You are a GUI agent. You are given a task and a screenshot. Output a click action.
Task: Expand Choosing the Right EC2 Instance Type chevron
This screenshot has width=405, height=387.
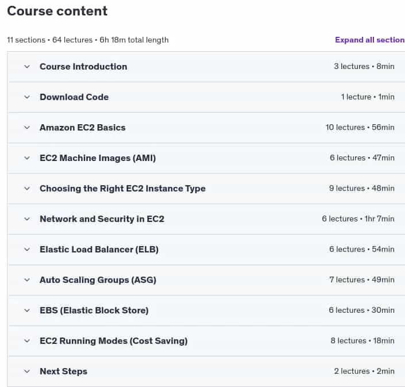tap(27, 189)
